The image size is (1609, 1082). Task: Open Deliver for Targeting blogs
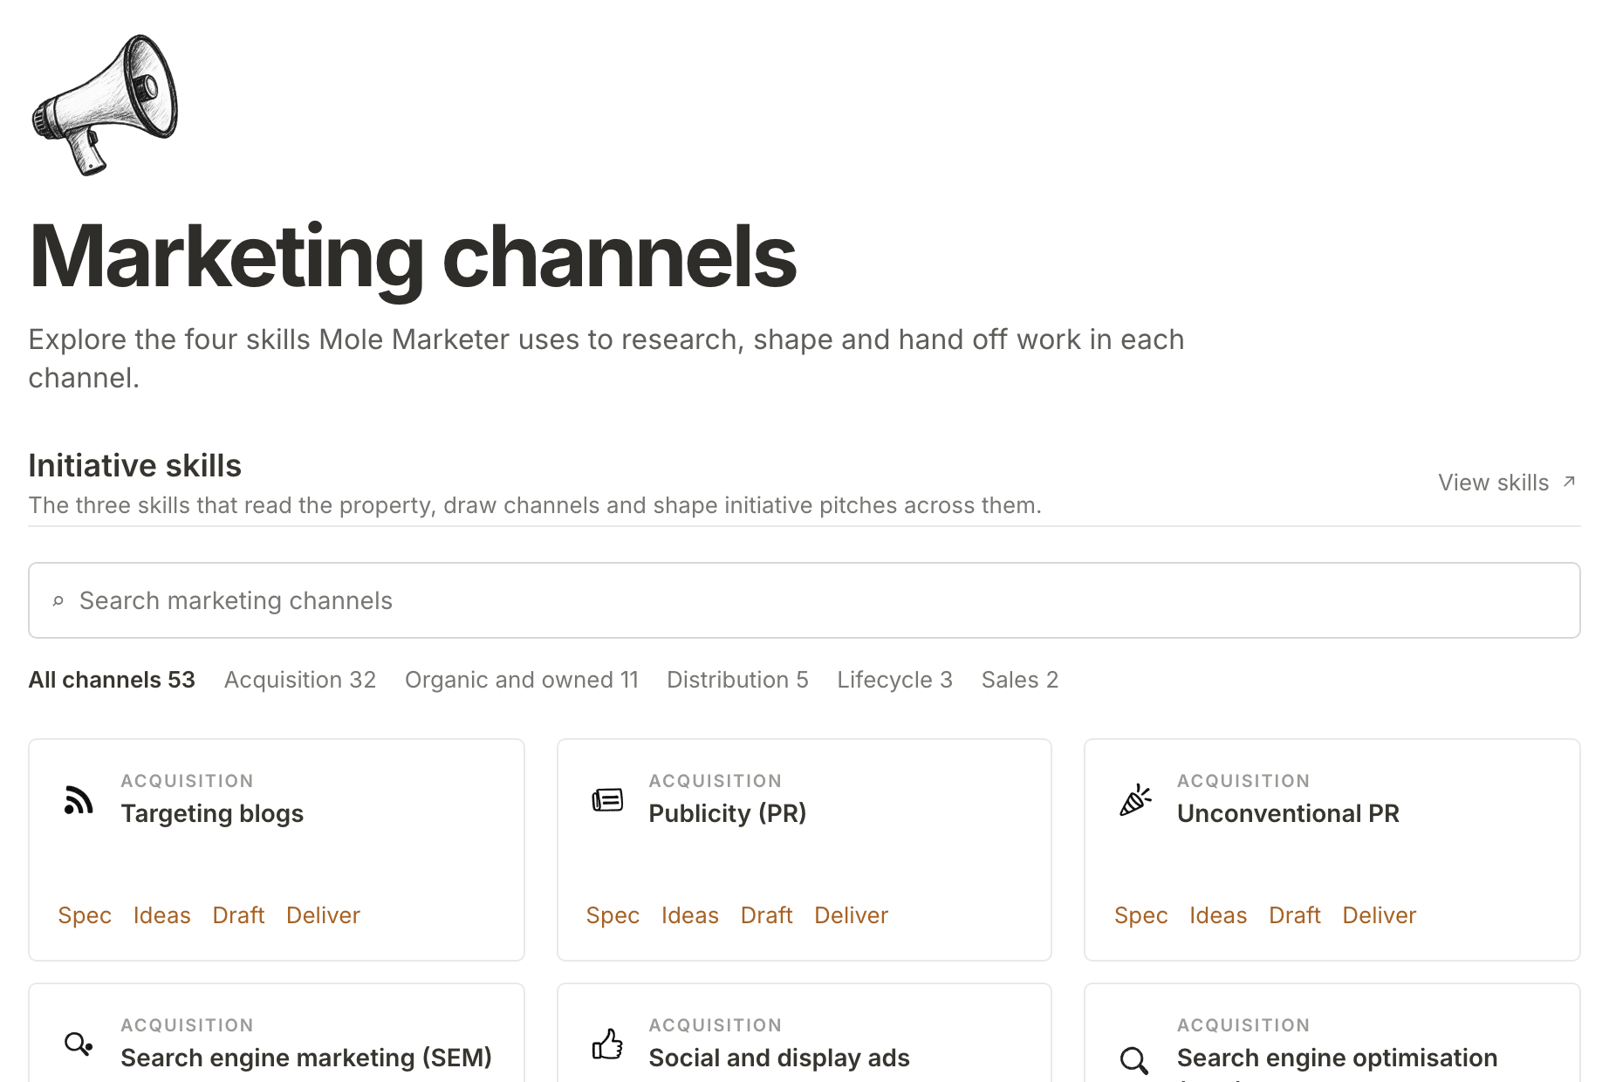tap(324, 915)
